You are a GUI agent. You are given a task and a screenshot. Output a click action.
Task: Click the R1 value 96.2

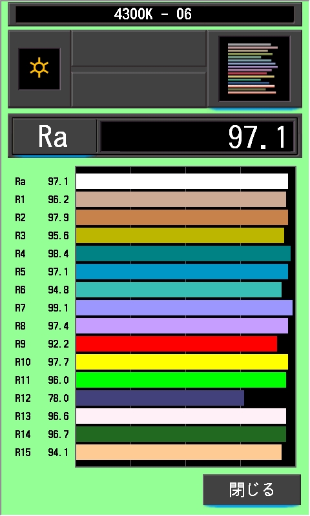(x=58, y=199)
